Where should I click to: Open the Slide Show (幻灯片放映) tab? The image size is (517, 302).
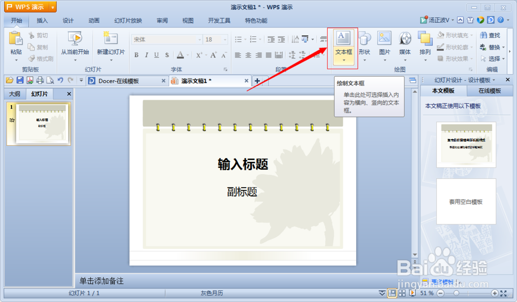128,21
